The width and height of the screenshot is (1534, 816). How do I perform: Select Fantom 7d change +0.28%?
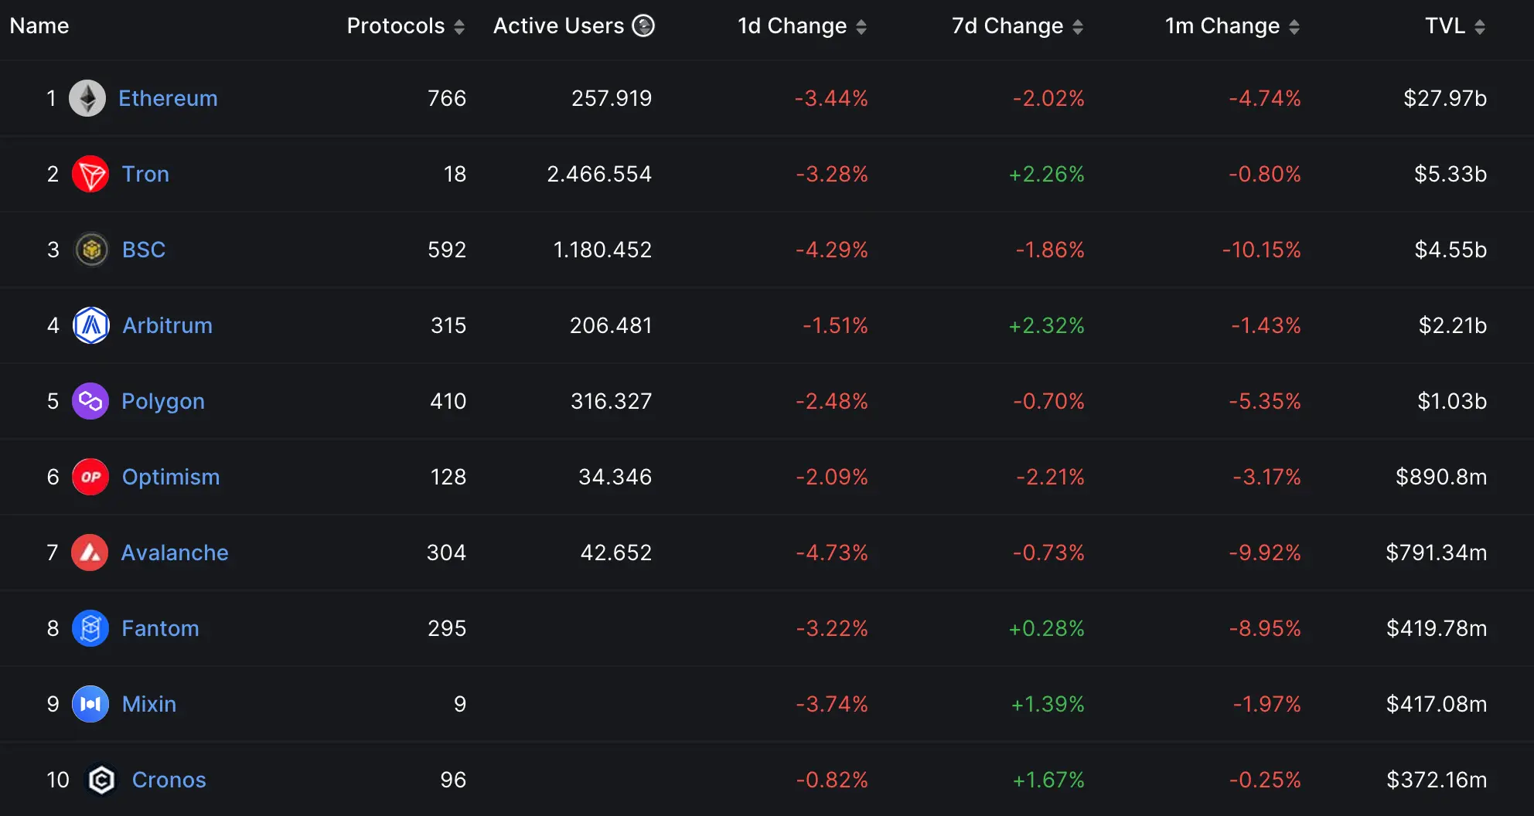pyautogui.click(x=1047, y=628)
